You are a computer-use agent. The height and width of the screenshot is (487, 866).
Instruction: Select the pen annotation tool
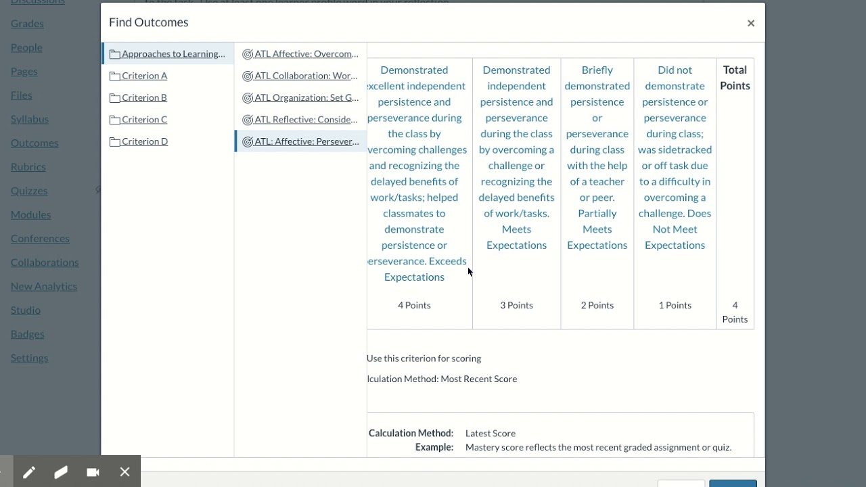[29, 472]
